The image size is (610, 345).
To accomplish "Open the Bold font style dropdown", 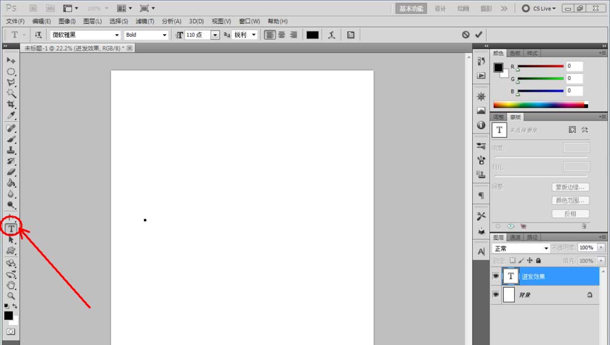I will [x=164, y=35].
